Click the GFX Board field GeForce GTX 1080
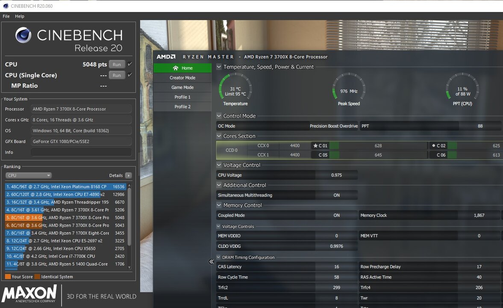The width and height of the screenshot is (503, 308). point(81,141)
